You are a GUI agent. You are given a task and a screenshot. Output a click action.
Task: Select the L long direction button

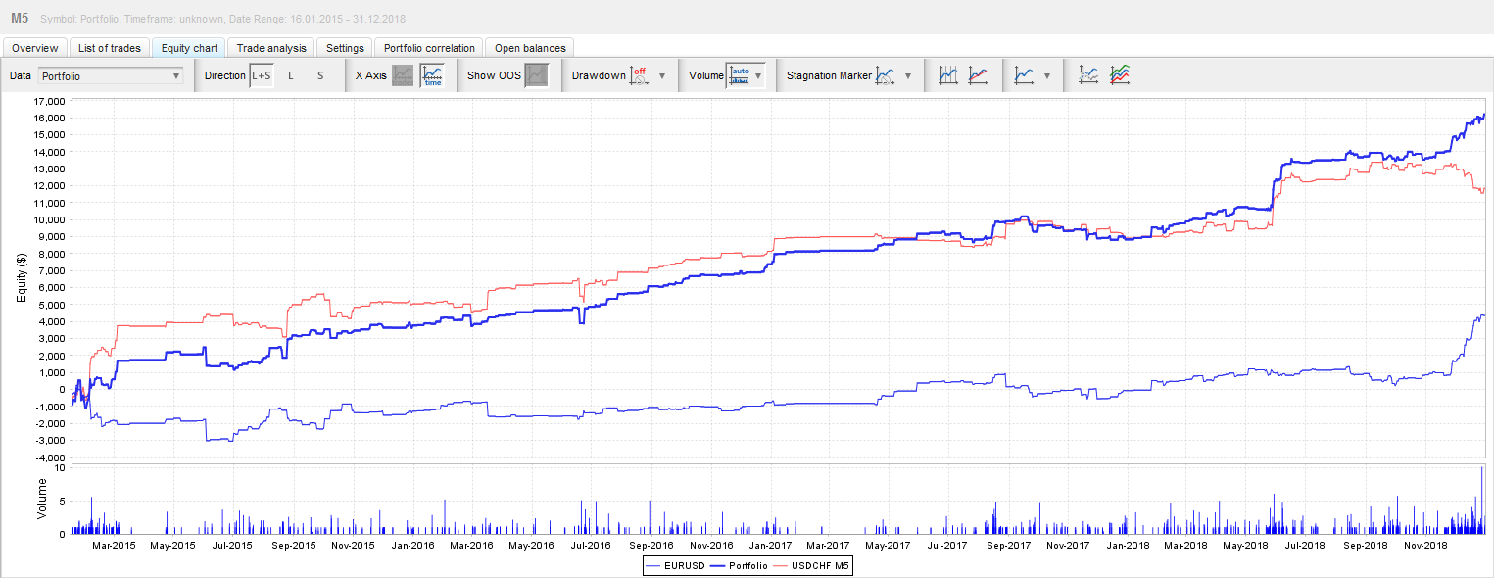coord(290,75)
